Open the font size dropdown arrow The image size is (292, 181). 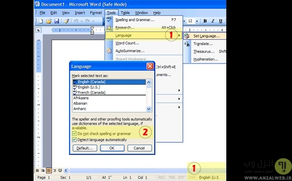point(197,21)
